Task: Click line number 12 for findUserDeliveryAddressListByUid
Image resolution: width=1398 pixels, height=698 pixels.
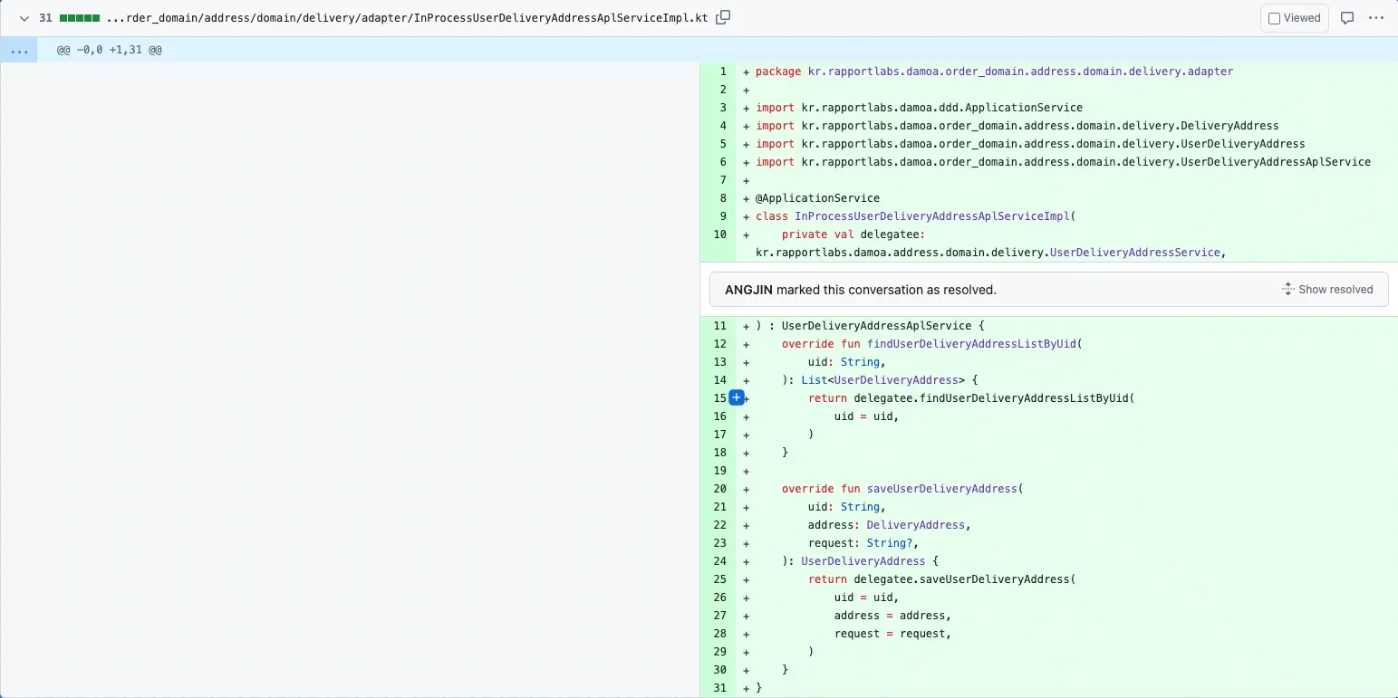Action: tap(720, 344)
